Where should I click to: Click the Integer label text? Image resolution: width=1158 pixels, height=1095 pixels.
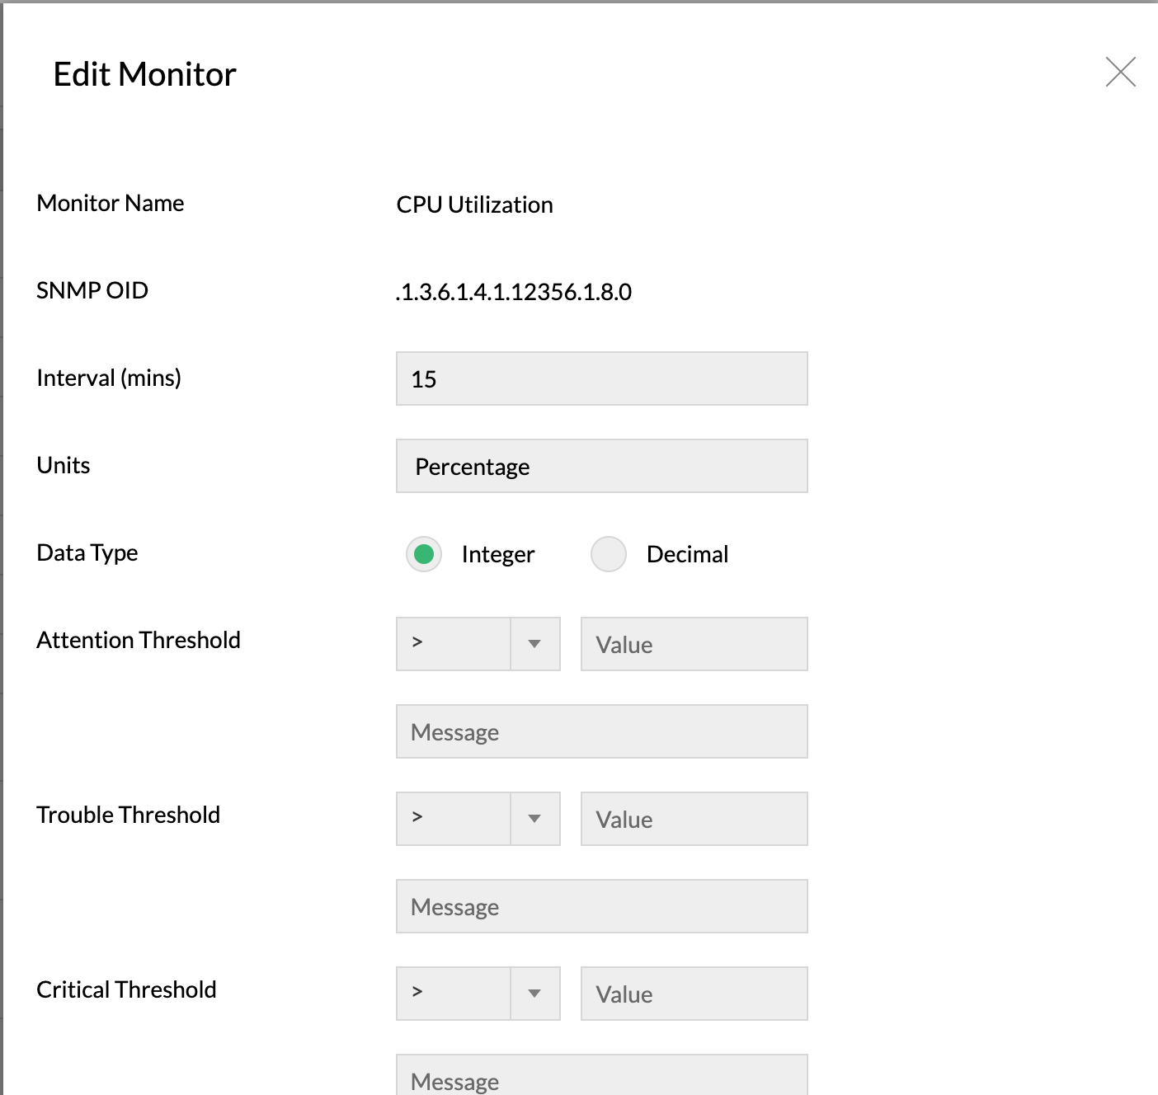click(x=498, y=555)
